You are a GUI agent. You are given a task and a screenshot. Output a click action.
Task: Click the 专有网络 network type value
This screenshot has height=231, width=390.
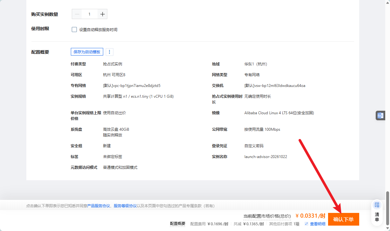tap(252, 75)
